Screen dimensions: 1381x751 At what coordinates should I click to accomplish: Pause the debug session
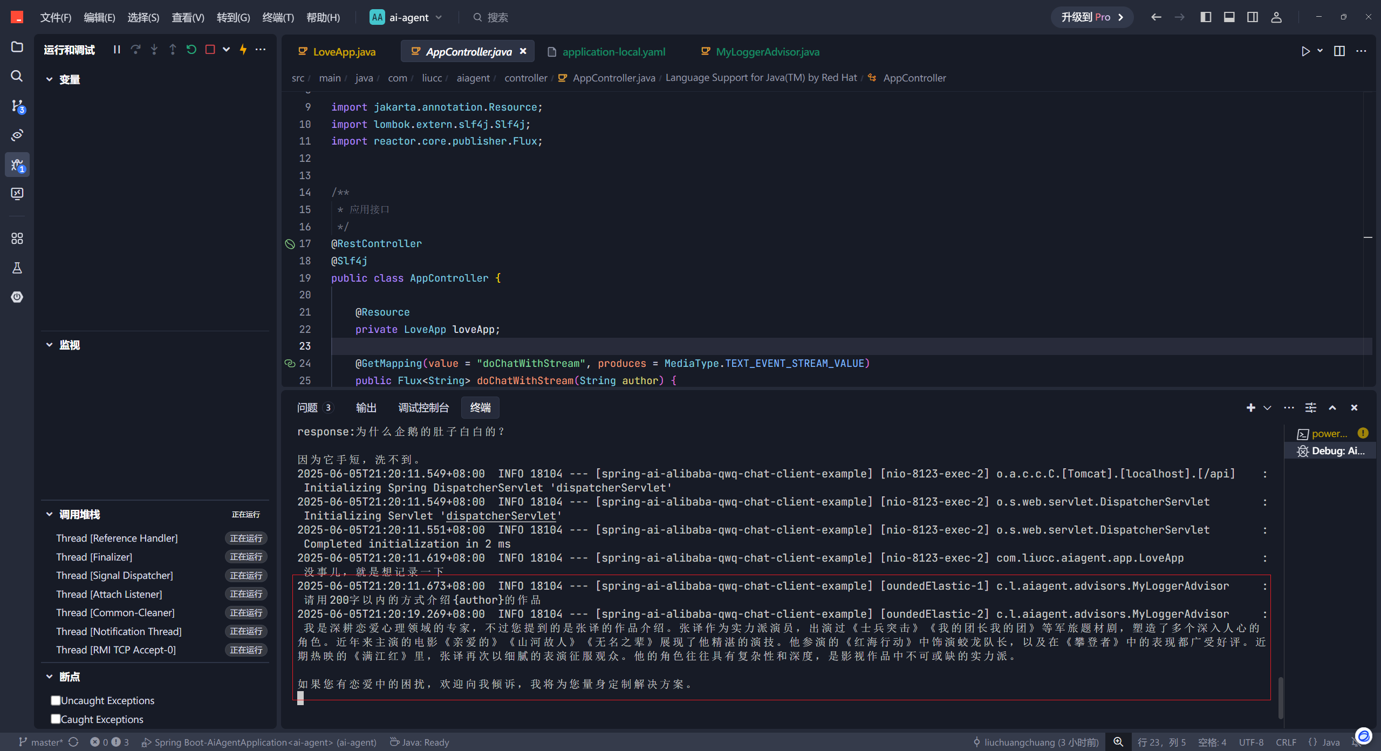tap(117, 50)
